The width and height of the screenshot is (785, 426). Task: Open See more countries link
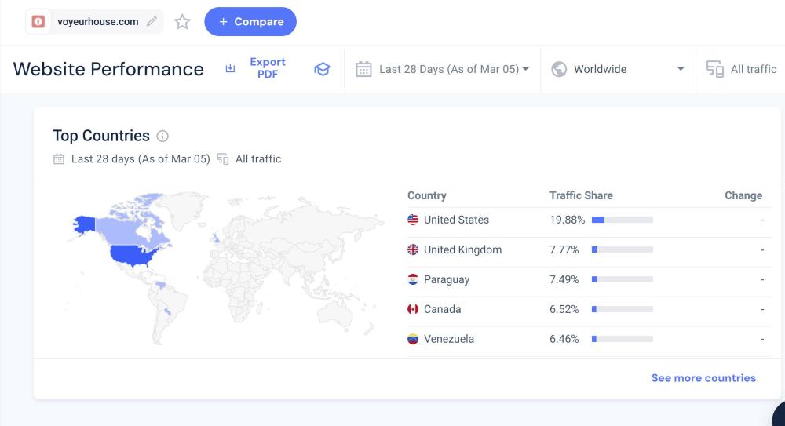(x=703, y=378)
